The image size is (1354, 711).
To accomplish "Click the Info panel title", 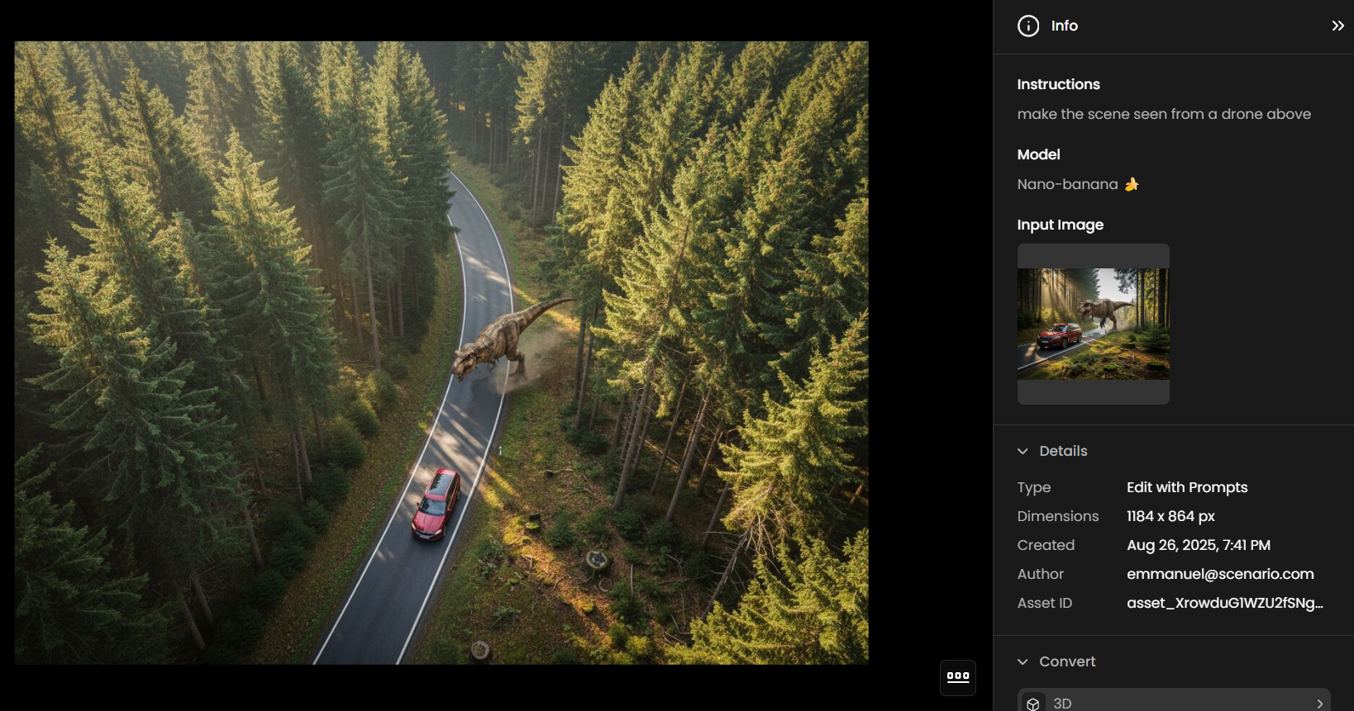I will [x=1064, y=26].
